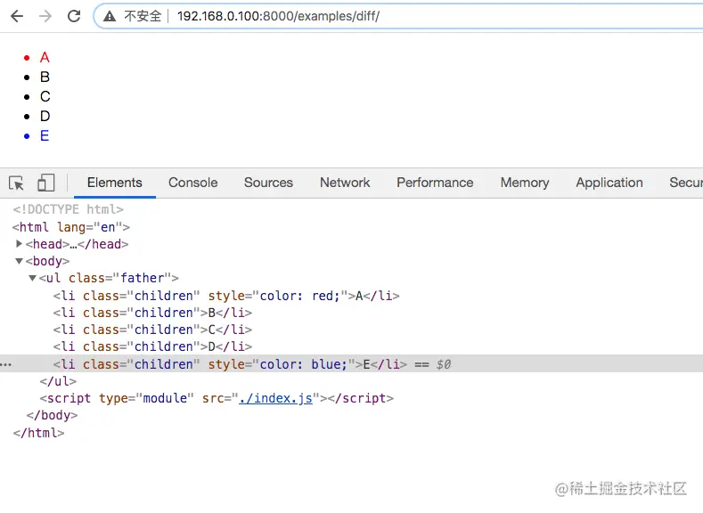Select the li node containing A
The height and width of the screenshot is (513, 703).
(226, 296)
